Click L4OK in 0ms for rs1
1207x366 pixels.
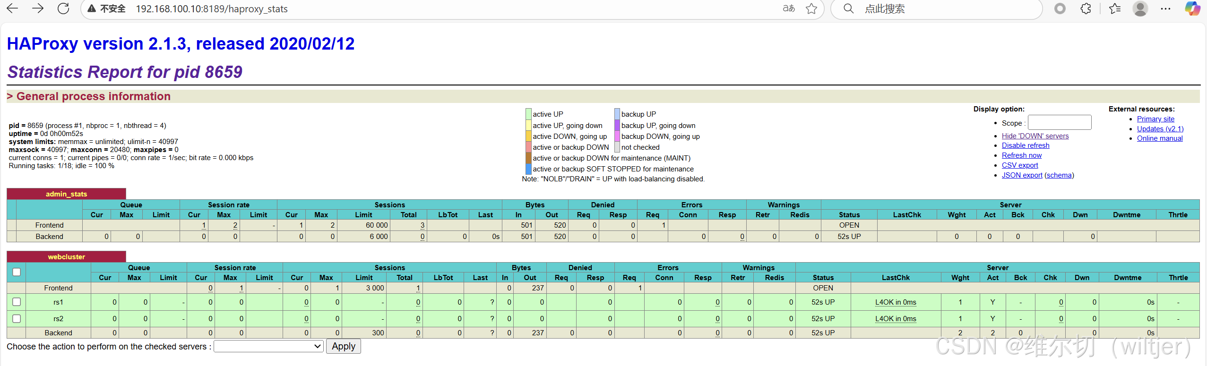tap(896, 302)
